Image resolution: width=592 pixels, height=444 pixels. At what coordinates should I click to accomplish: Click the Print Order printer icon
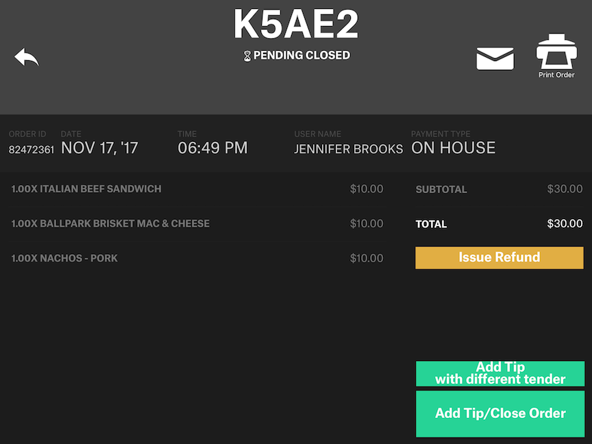click(x=556, y=52)
